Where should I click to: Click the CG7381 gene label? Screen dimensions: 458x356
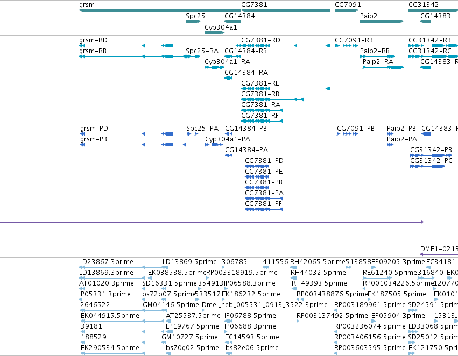(254, 5)
